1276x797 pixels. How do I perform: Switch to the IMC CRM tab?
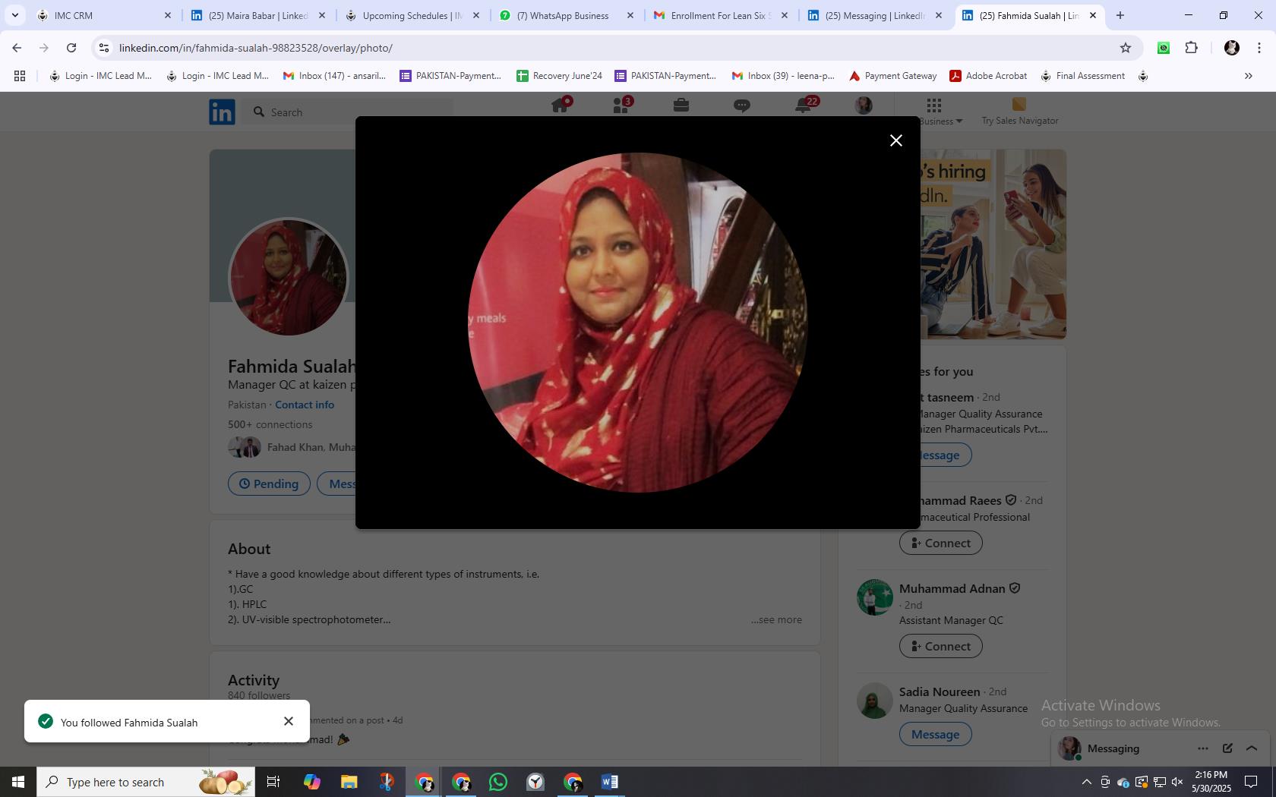tap(104, 15)
